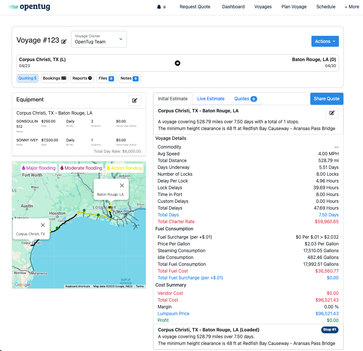The width and height of the screenshot is (363, 351).
Task: Expand the More navigation menu
Action: 352,7
